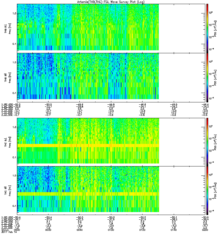
Task: Click the '1.0' frequency tick of the THB B∥ panel
Action: click(14, 62)
